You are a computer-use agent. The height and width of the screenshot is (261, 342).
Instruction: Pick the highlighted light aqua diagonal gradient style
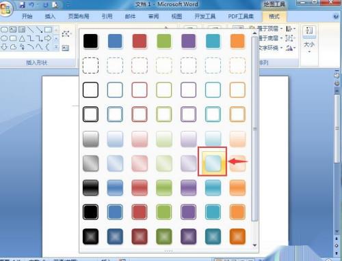(x=213, y=163)
